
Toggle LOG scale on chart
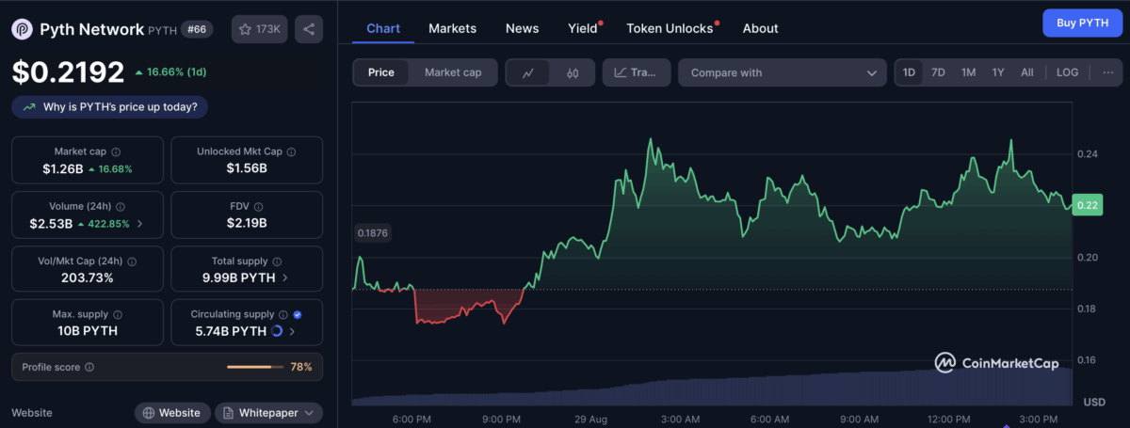(1067, 72)
